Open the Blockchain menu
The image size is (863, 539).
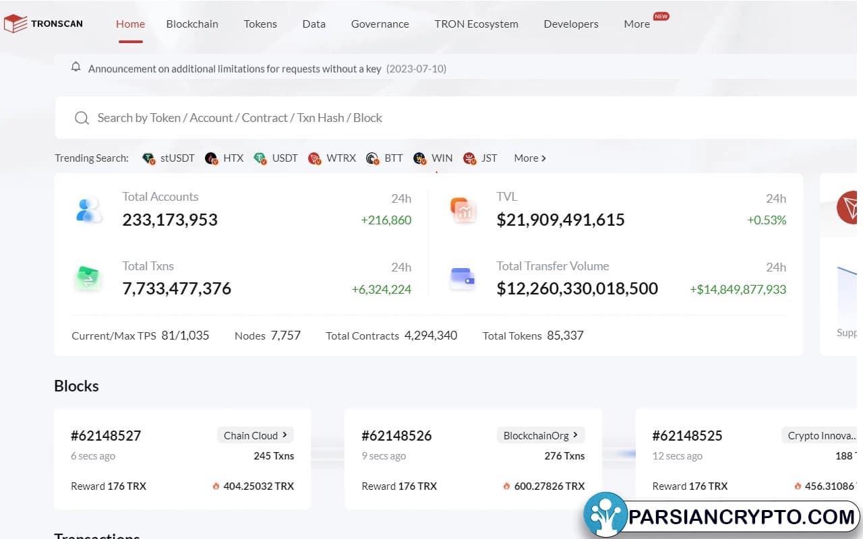(192, 24)
